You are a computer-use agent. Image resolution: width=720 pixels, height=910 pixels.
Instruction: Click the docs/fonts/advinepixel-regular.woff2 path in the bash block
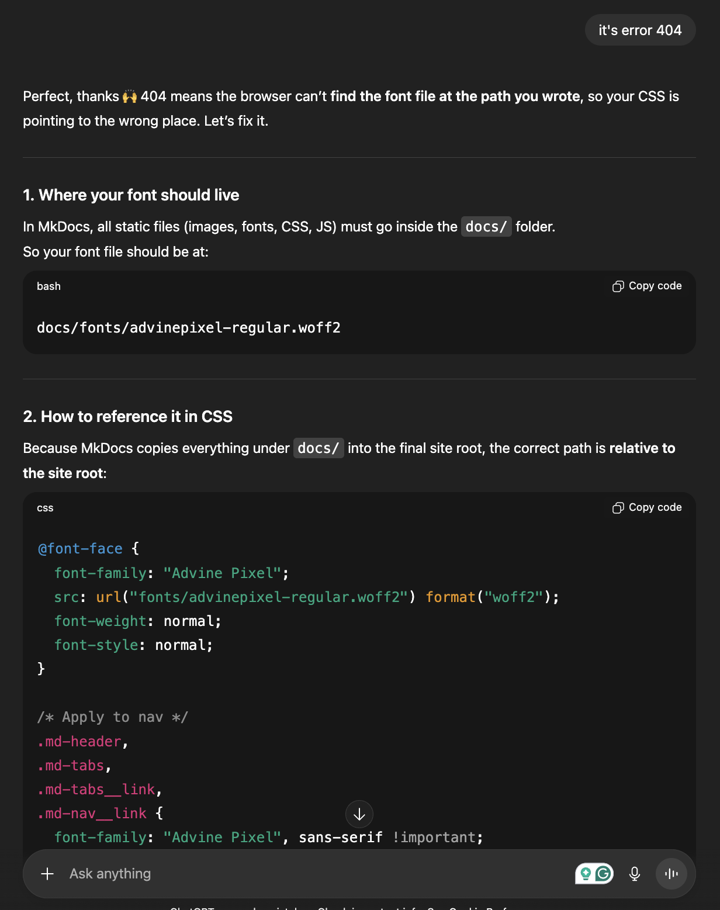(189, 328)
